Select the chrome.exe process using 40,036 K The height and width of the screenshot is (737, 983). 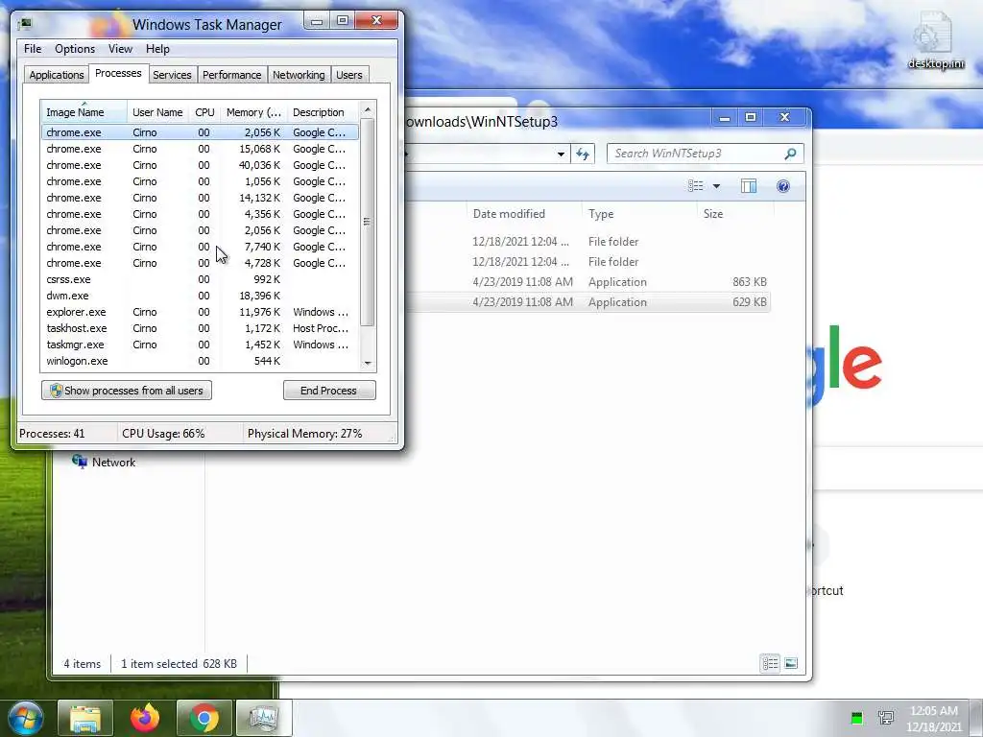pos(200,165)
